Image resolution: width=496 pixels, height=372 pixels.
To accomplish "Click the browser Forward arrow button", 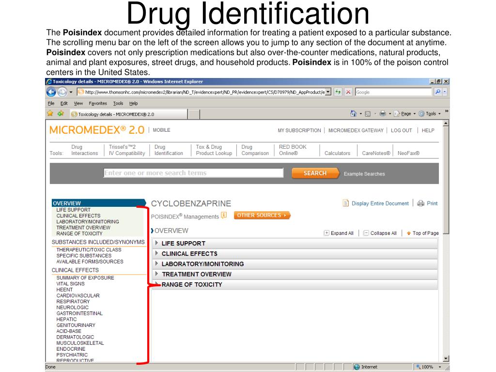I will pos(62,92).
